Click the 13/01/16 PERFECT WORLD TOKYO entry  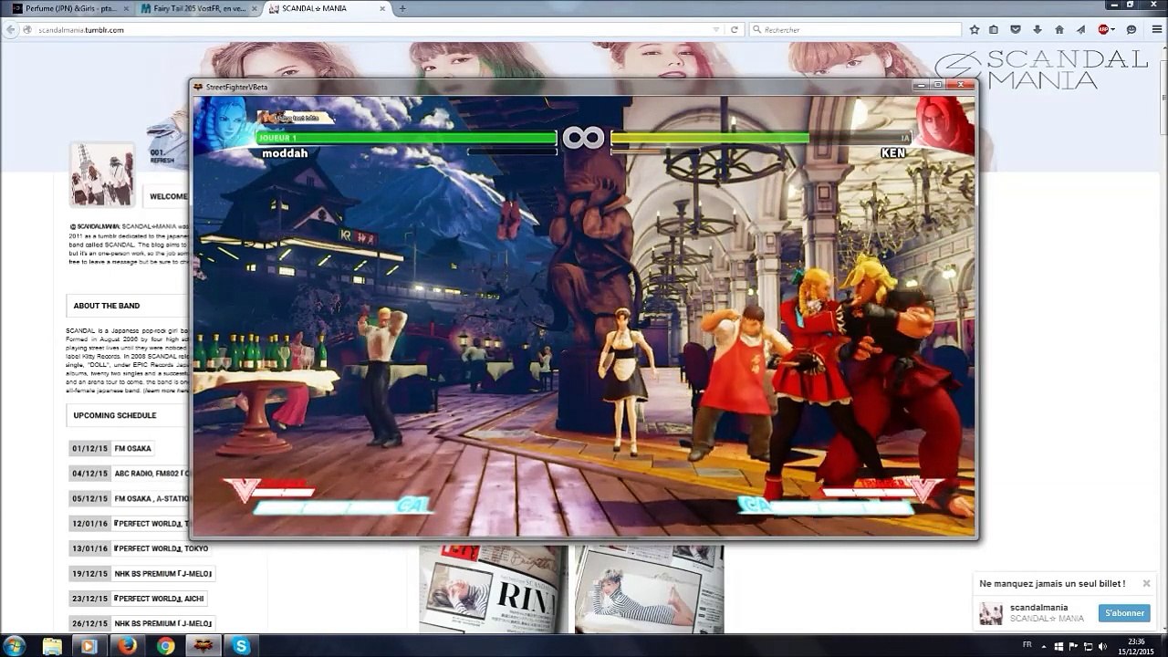pos(141,548)
